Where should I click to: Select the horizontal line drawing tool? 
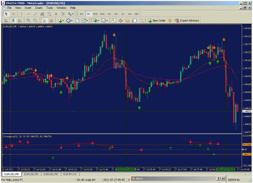click(x=29, y=14)
